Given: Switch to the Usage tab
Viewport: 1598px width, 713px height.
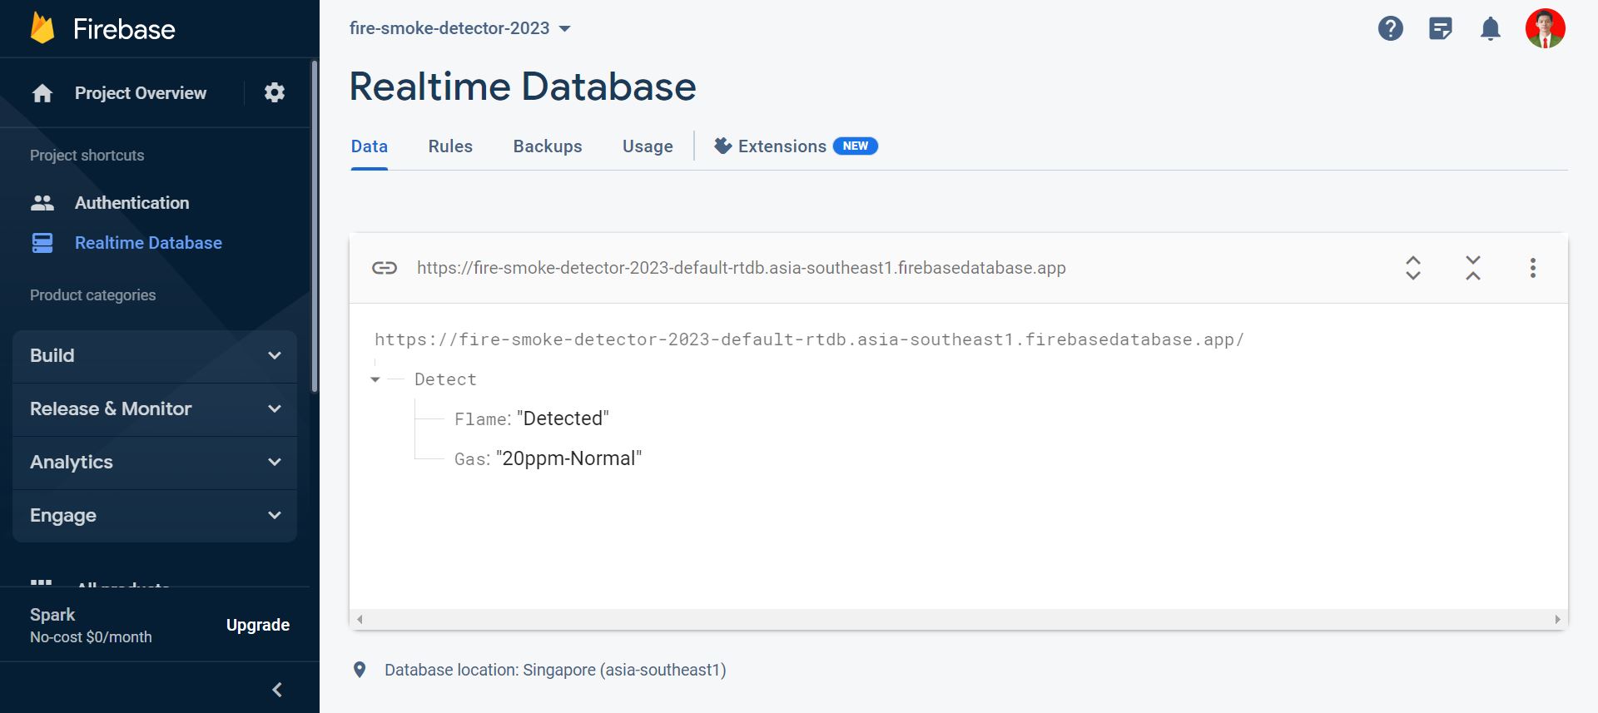Looking at the screenshot, I should pyautogui.click(x=648, y=146).
